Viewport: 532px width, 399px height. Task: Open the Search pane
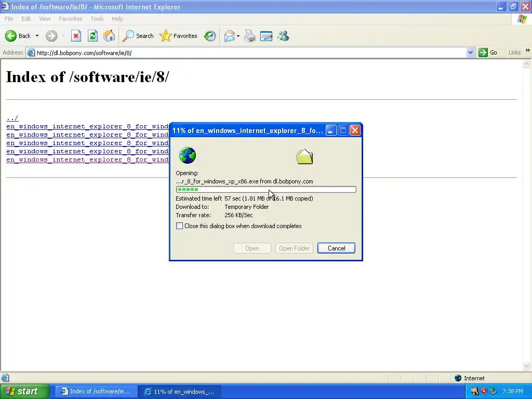(138, 36)
